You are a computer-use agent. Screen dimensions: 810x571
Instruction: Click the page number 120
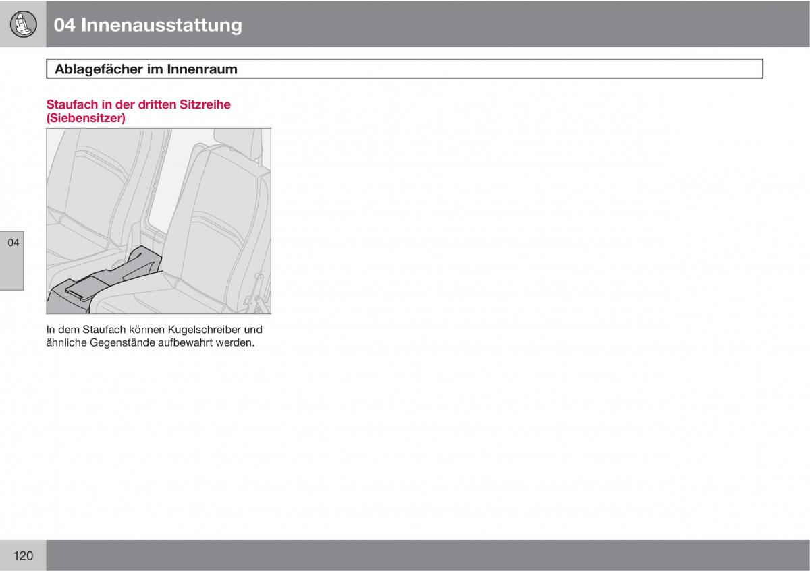point(22,555)
